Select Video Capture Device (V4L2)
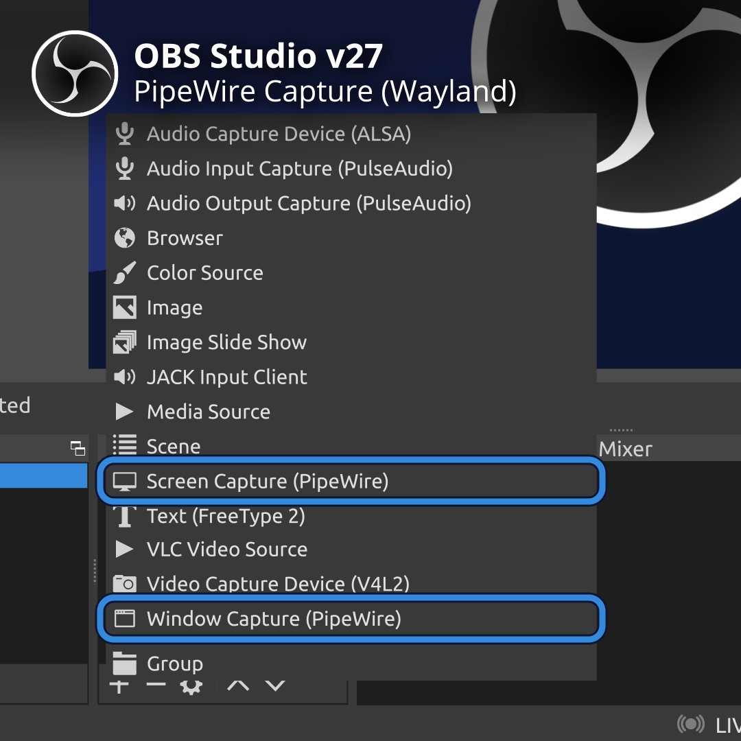This screenshot has width=741, height=741. [351, 584]
